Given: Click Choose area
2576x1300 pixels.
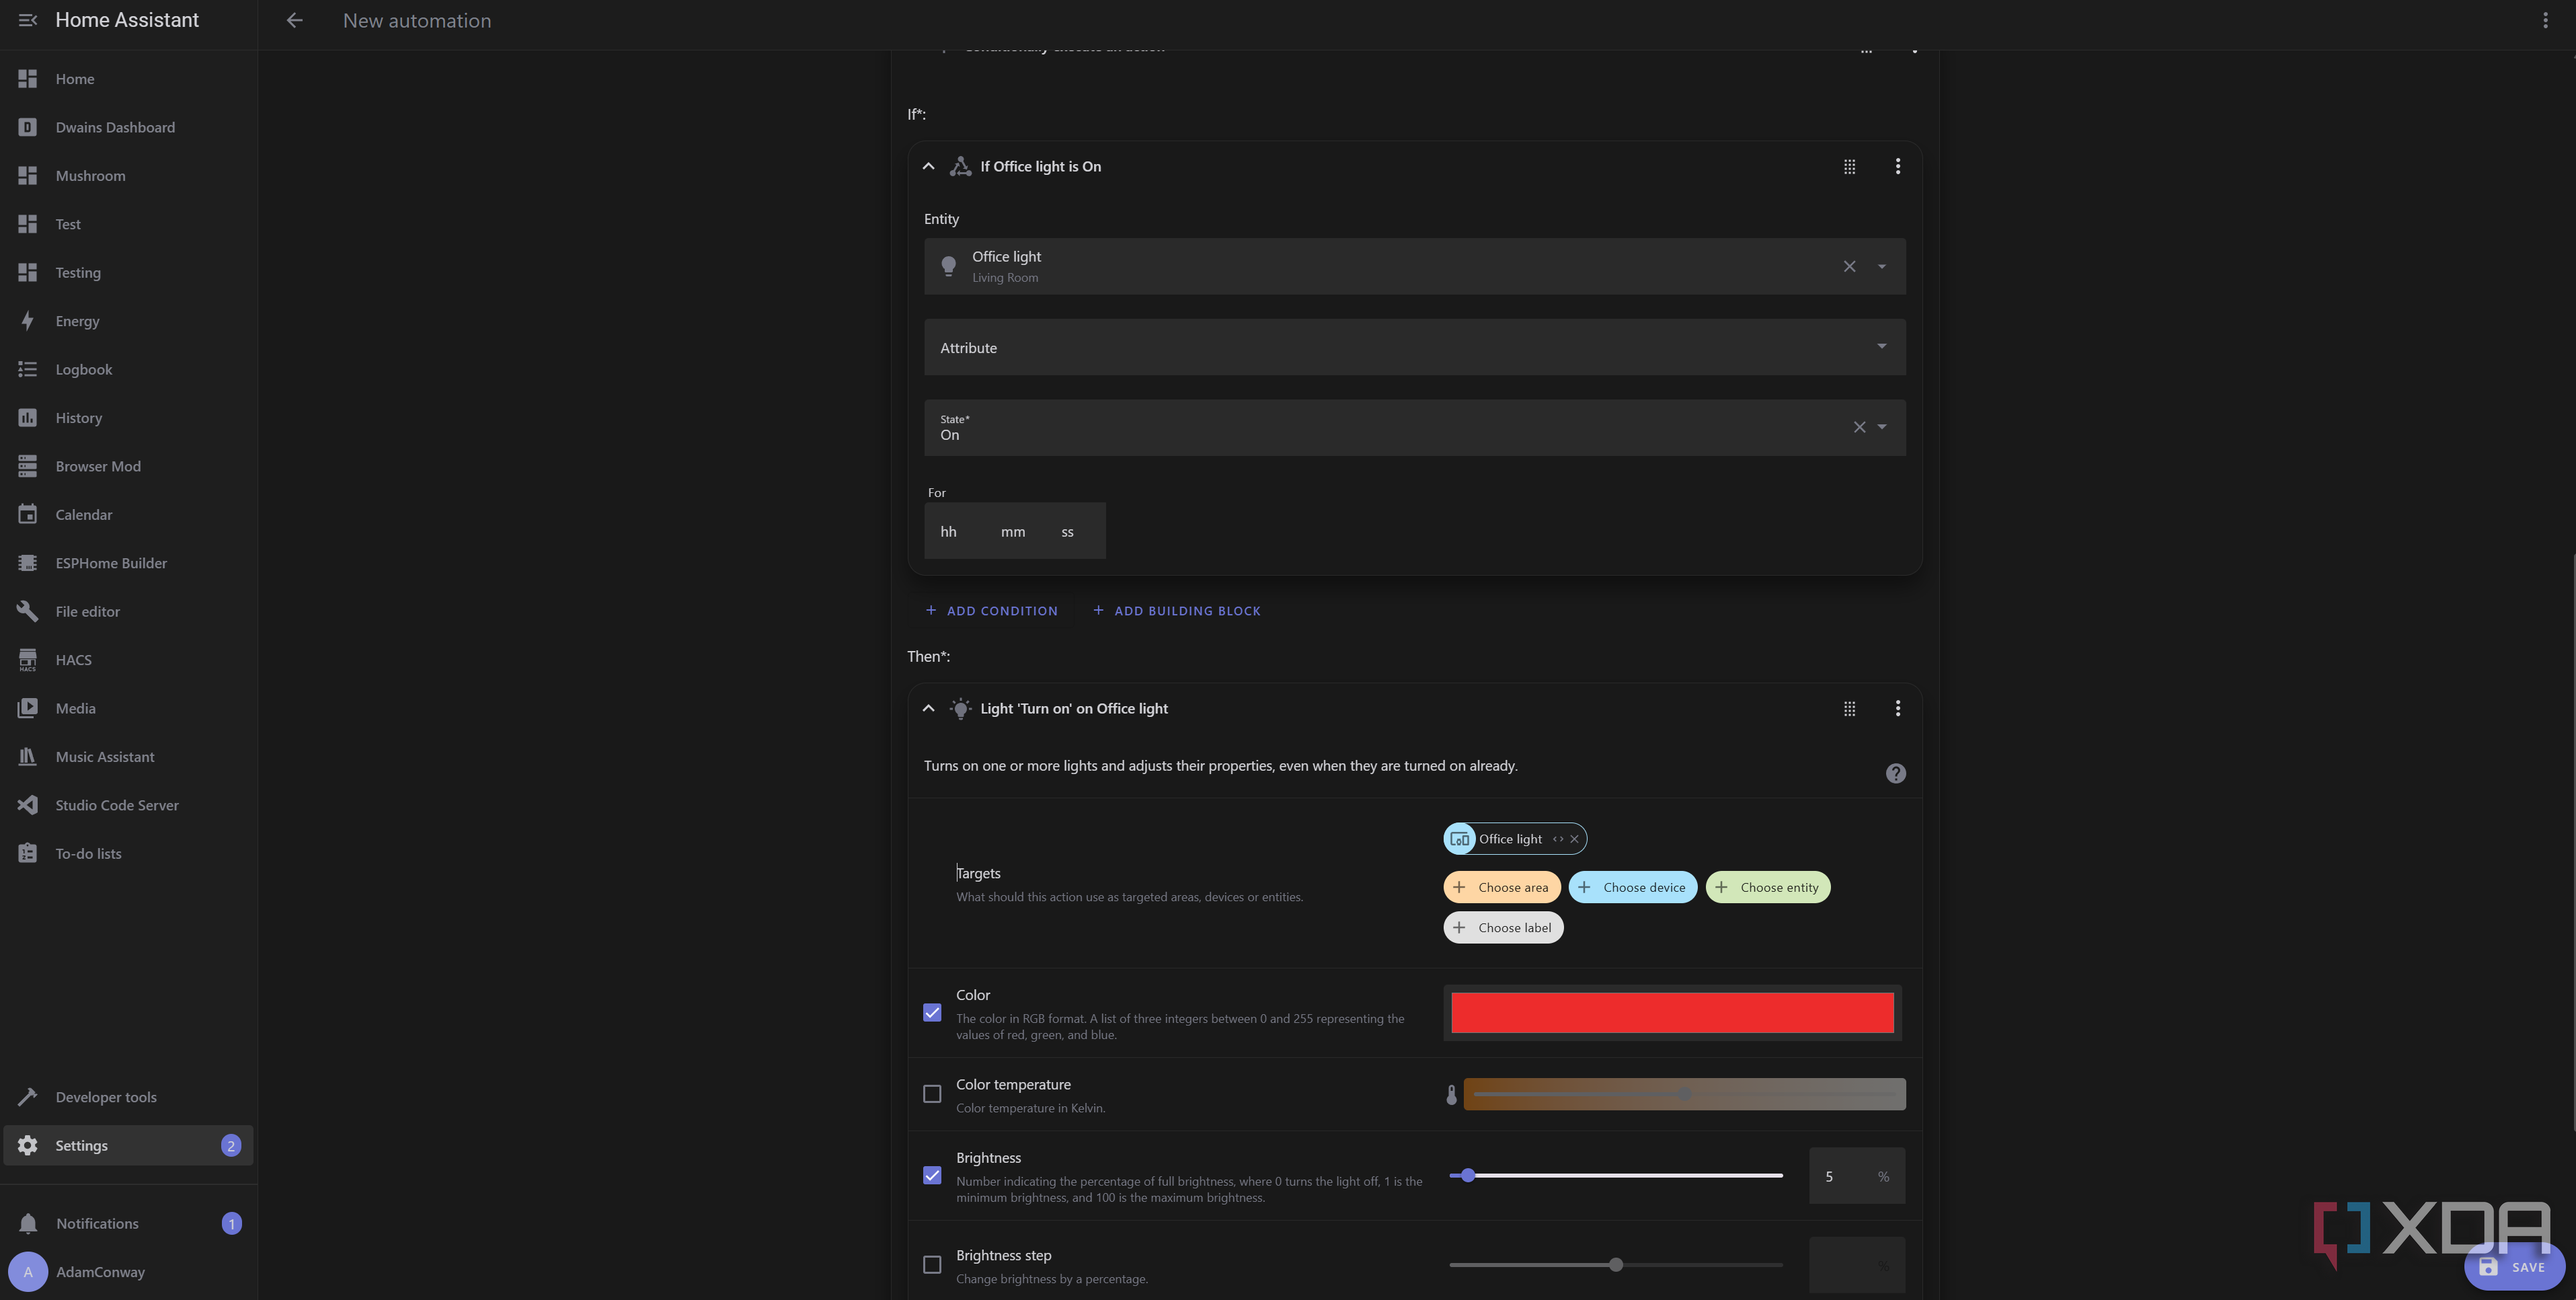Looking at the screenshot, I should tap(1501, 888).
